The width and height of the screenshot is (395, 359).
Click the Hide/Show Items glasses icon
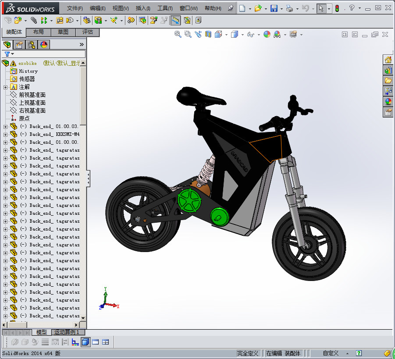click(251, 34)
